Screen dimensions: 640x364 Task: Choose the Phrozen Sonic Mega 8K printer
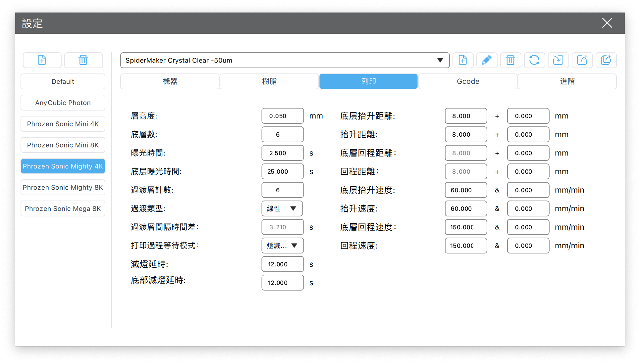tap(63, 208)
